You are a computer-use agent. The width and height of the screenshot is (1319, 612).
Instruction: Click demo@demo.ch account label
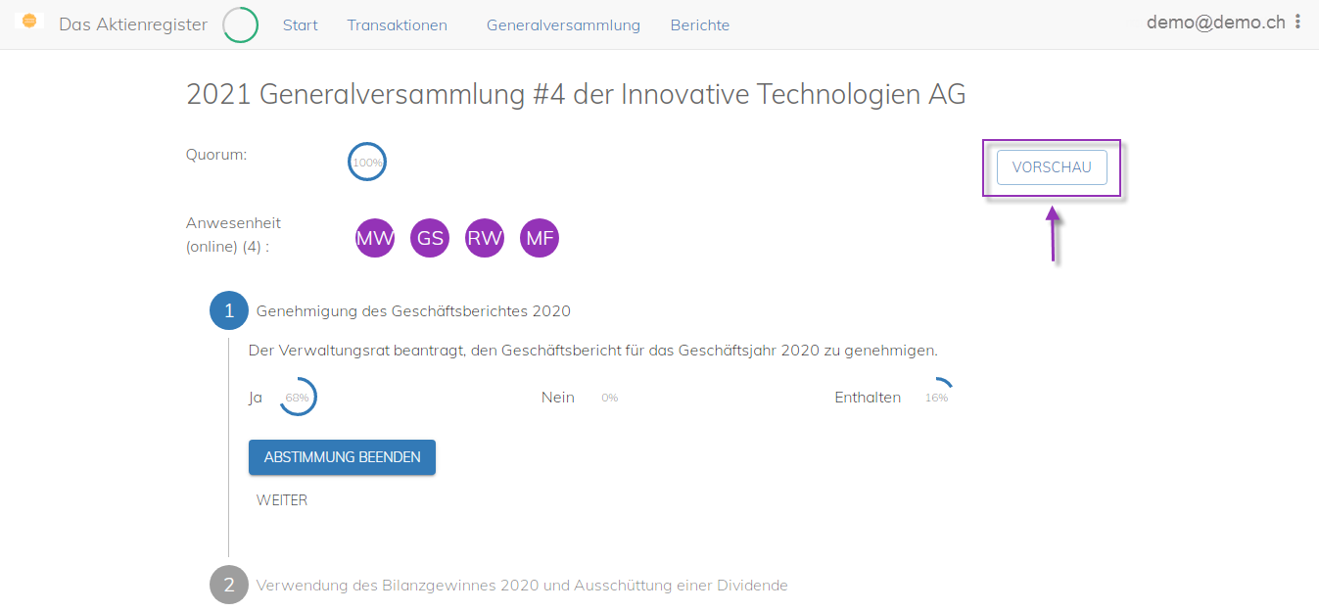[1216, 22]
